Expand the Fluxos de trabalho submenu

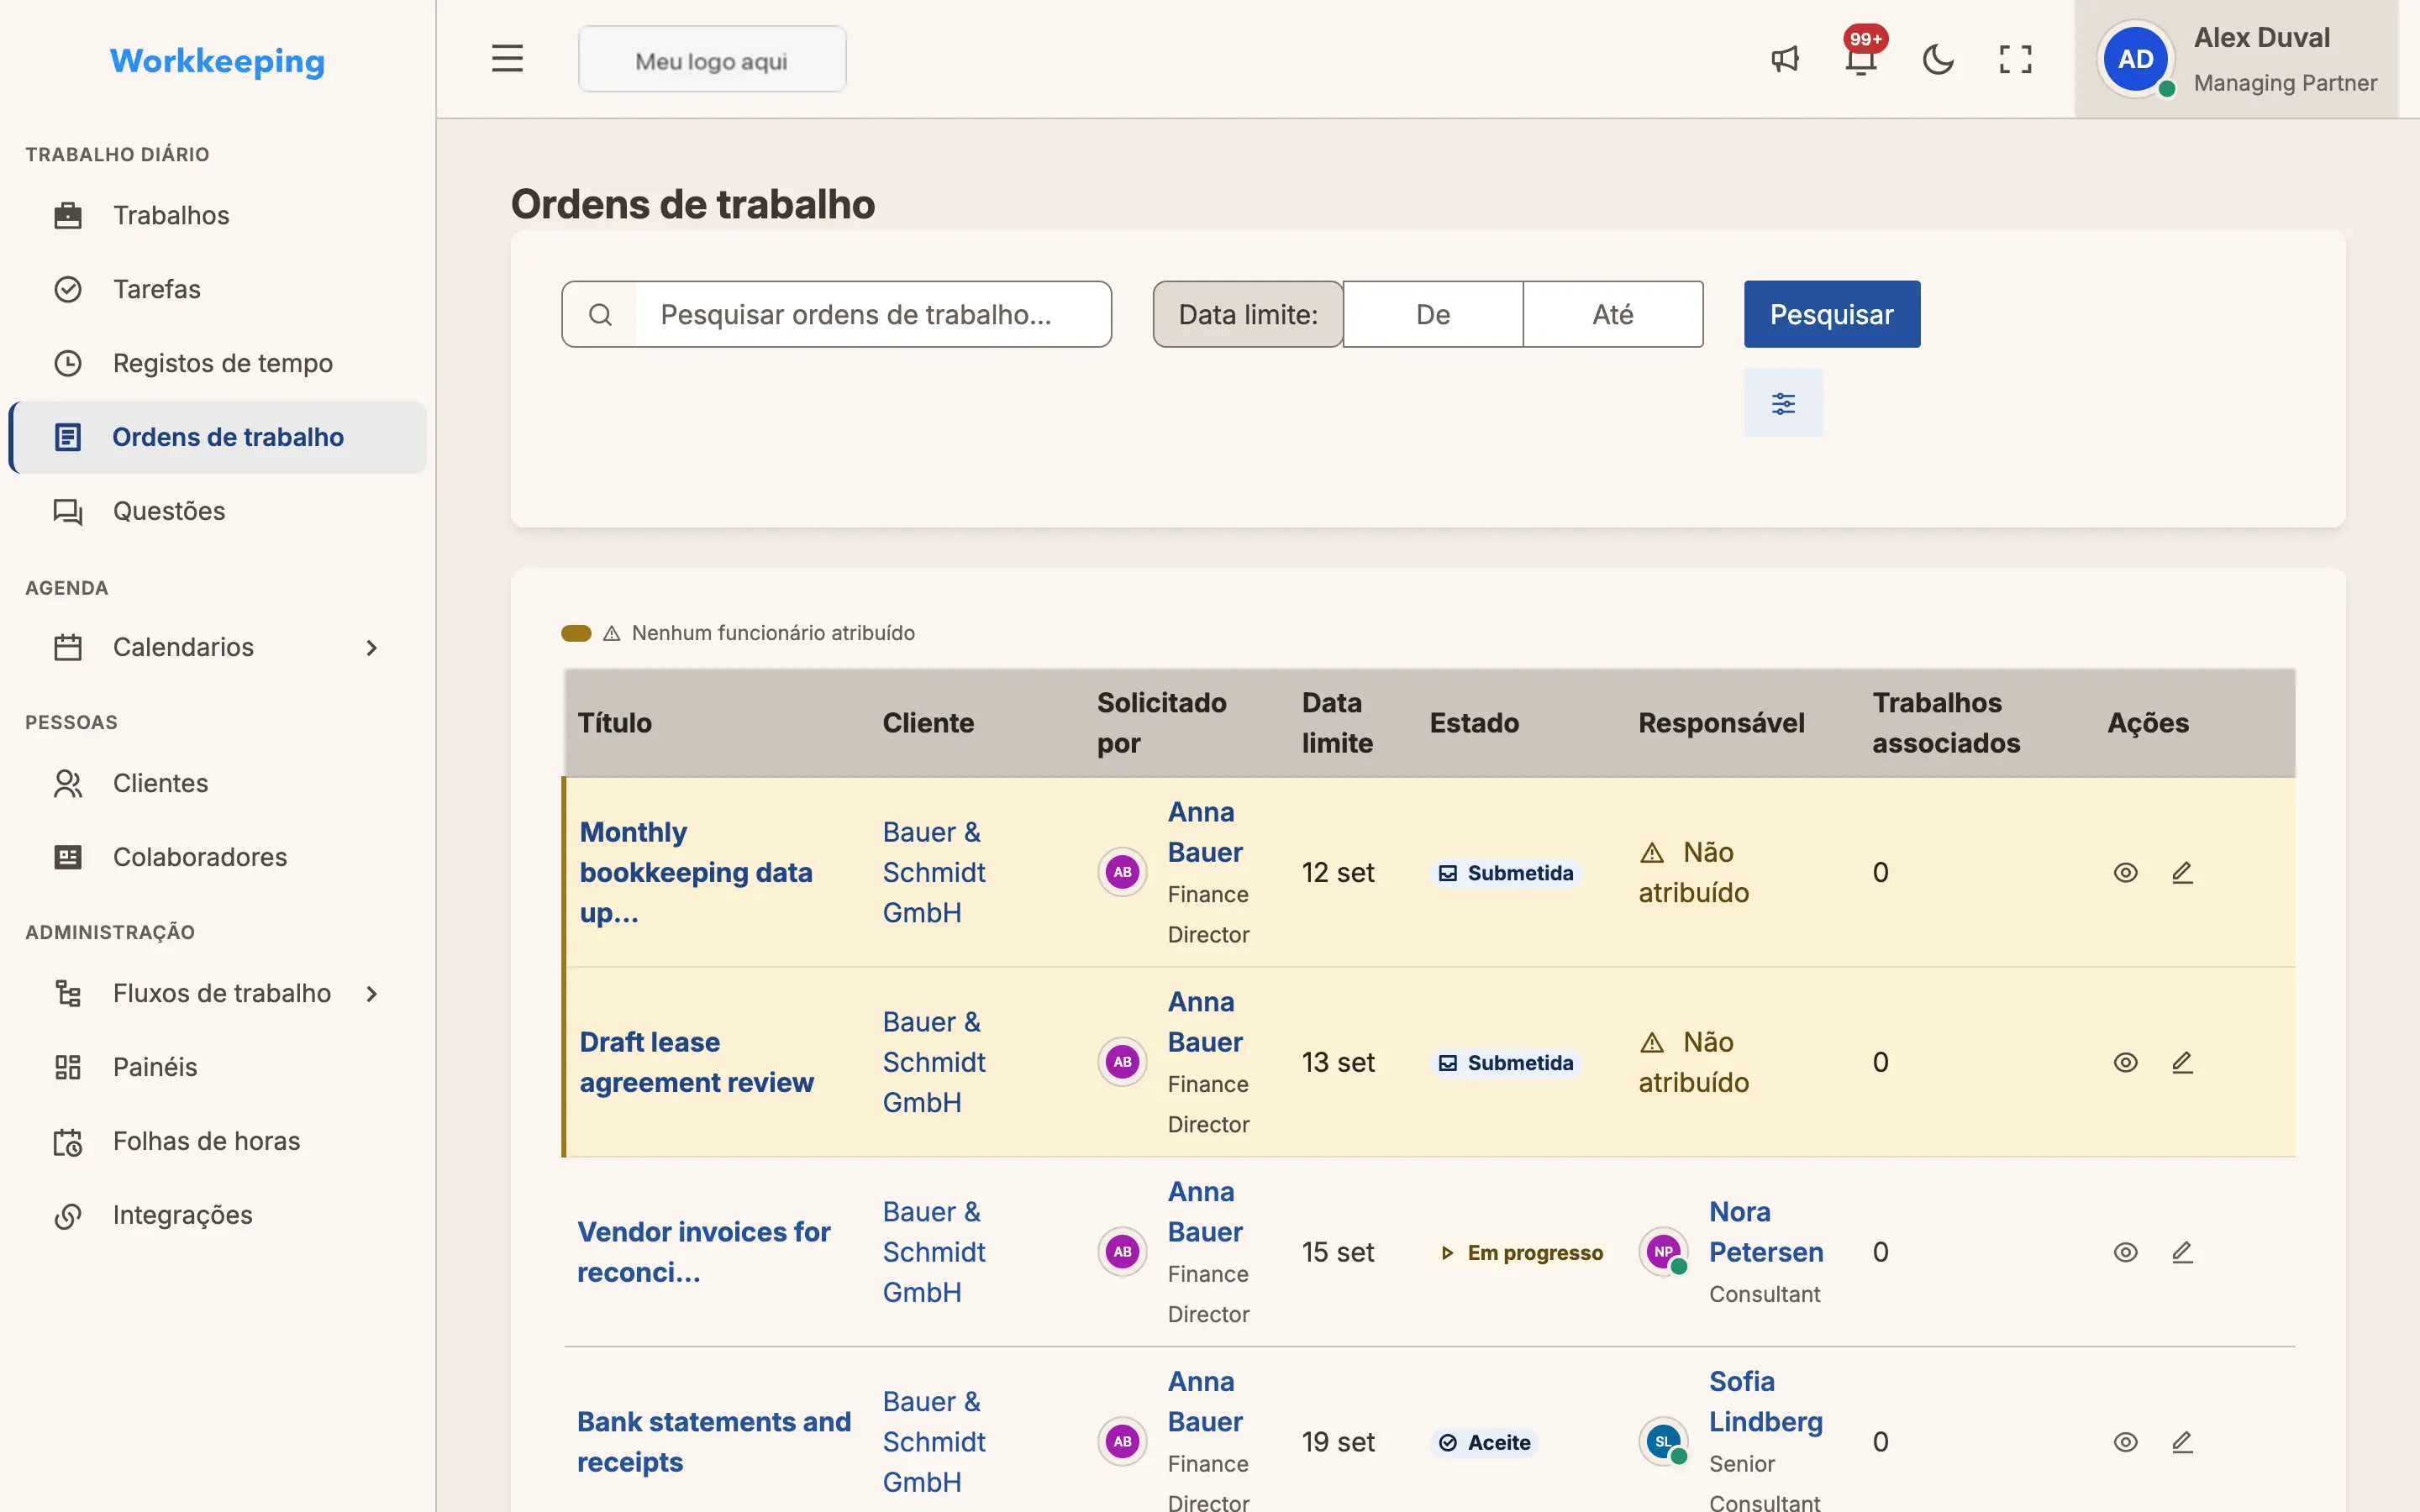(x=218, y=993)
